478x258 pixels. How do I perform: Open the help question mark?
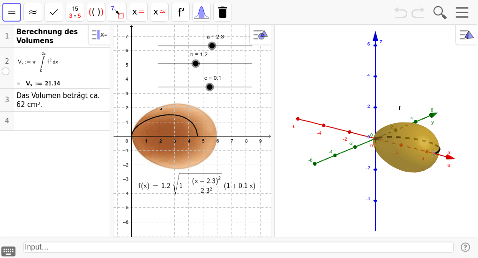coord(465,247)
